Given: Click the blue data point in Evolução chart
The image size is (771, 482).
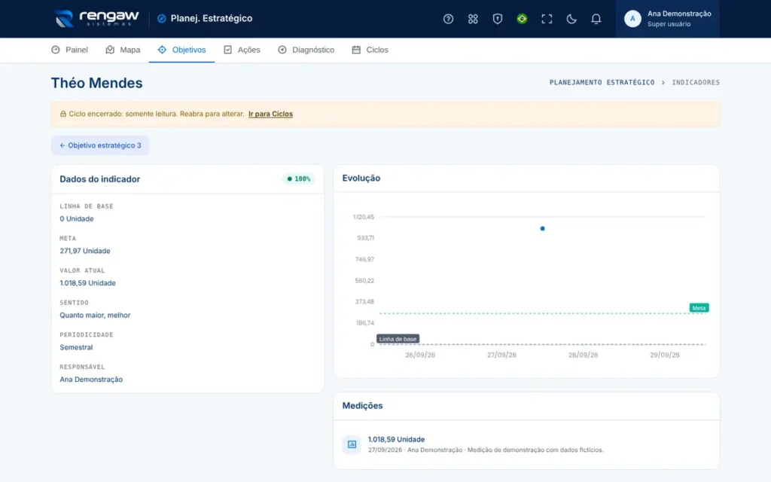Looking at the screenshot, I should pyautogui.click(x=542, y=229).
